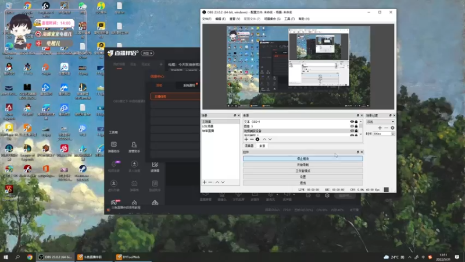Open the 文件(F) menu in OBS
Viewport: 465px width, 262px height.
pyautogui.click(x=207, y=19)
